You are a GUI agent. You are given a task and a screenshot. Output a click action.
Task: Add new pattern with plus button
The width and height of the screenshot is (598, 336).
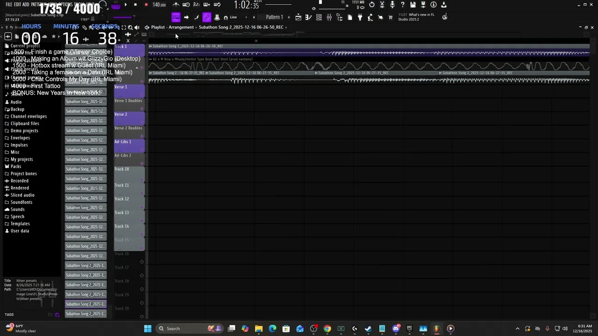pyautogui.click(x=288, y=17)
